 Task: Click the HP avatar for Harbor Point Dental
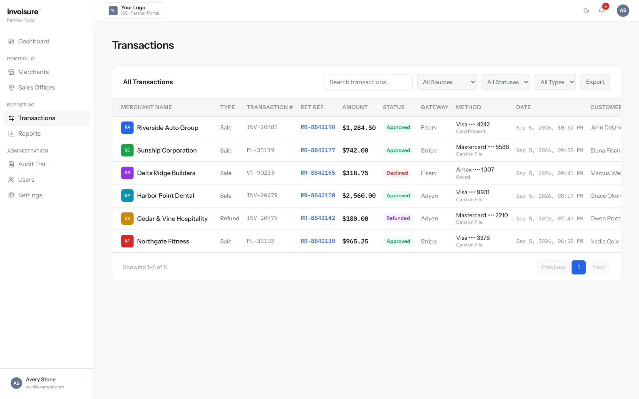[x=127, y=196]
